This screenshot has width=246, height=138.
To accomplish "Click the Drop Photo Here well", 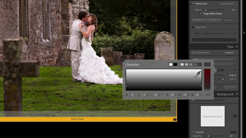I will click(x=213, y=116).
